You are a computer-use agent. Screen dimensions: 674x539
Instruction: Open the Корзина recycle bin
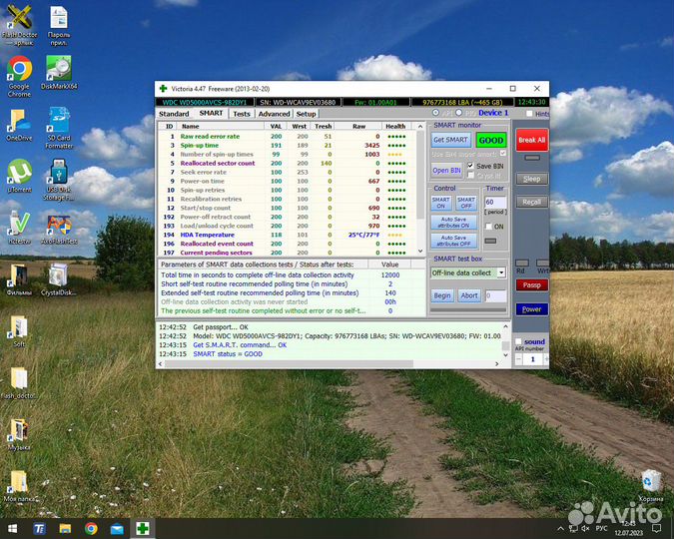pyautogui.click(x=651, y=486)
